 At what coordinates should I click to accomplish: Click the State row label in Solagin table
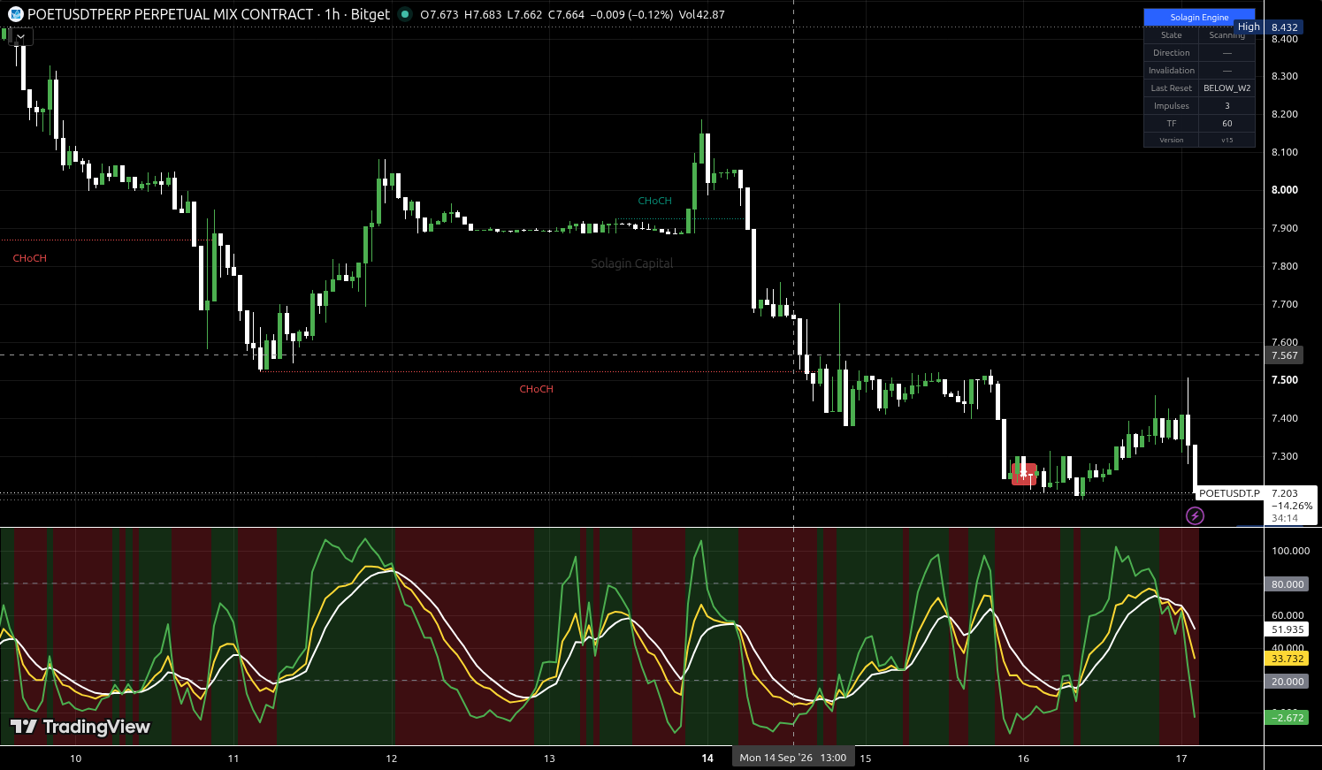[x=1172, y=35]
